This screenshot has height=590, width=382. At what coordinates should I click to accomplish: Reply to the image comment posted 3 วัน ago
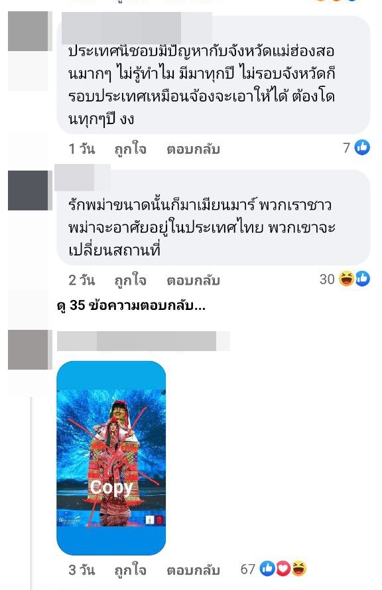click(193, 570)
